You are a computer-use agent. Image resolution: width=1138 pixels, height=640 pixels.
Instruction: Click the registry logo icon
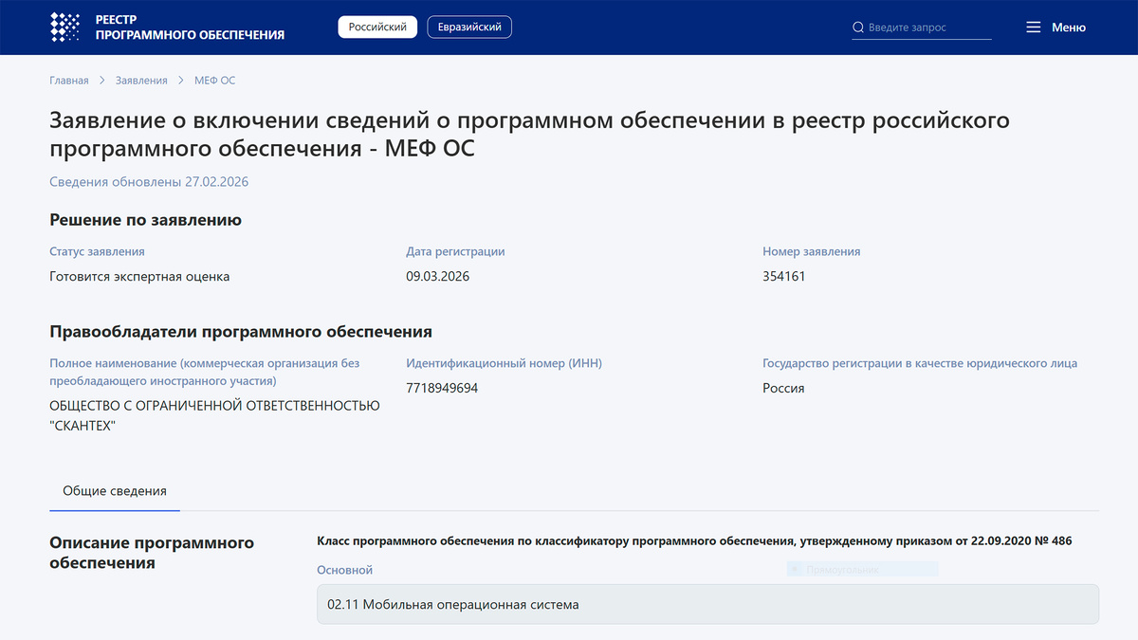pyautogui.click(x=65, y=27)
